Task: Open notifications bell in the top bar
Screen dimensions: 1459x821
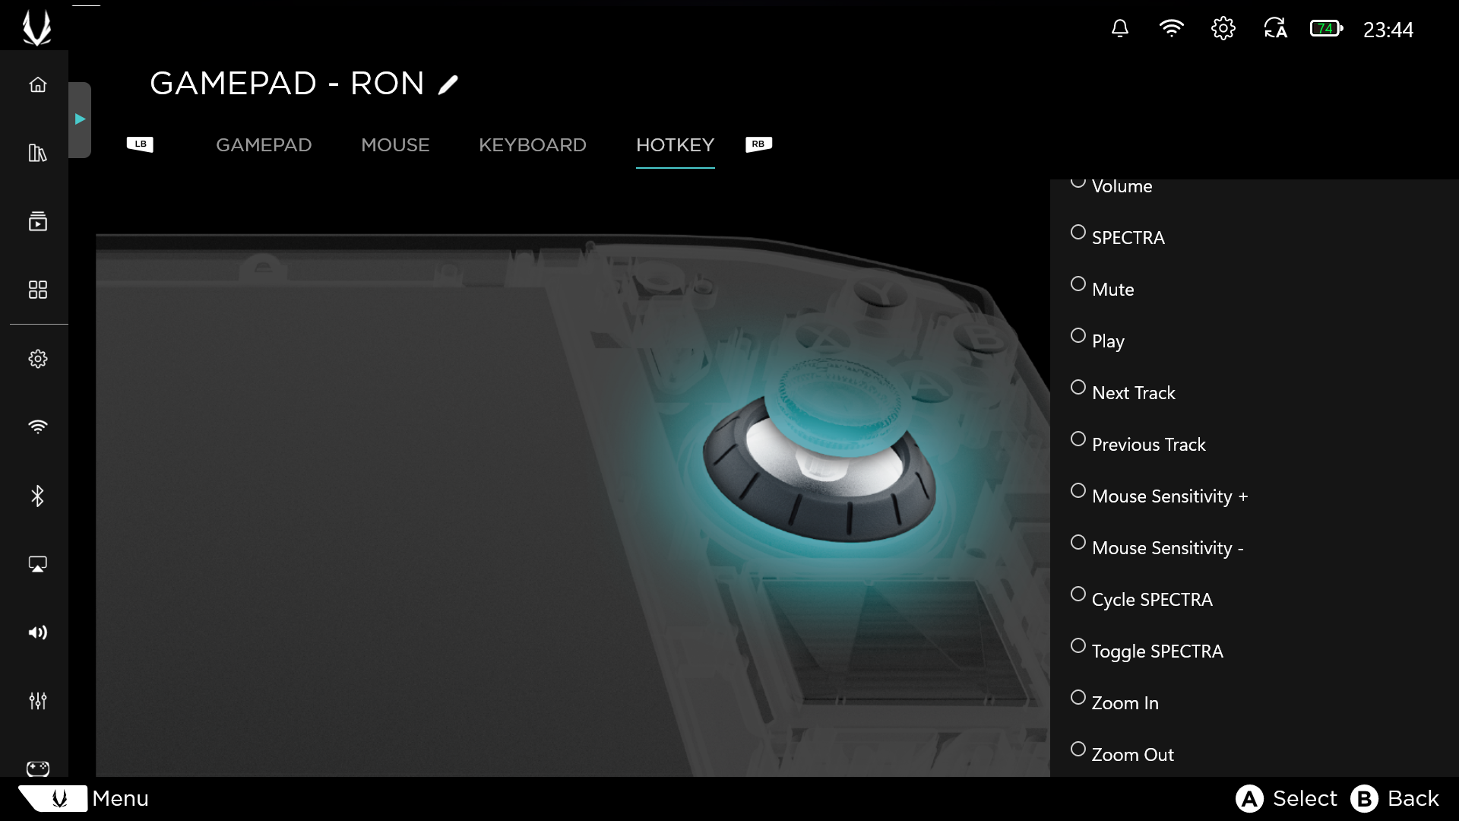Action: [1119, 29]
